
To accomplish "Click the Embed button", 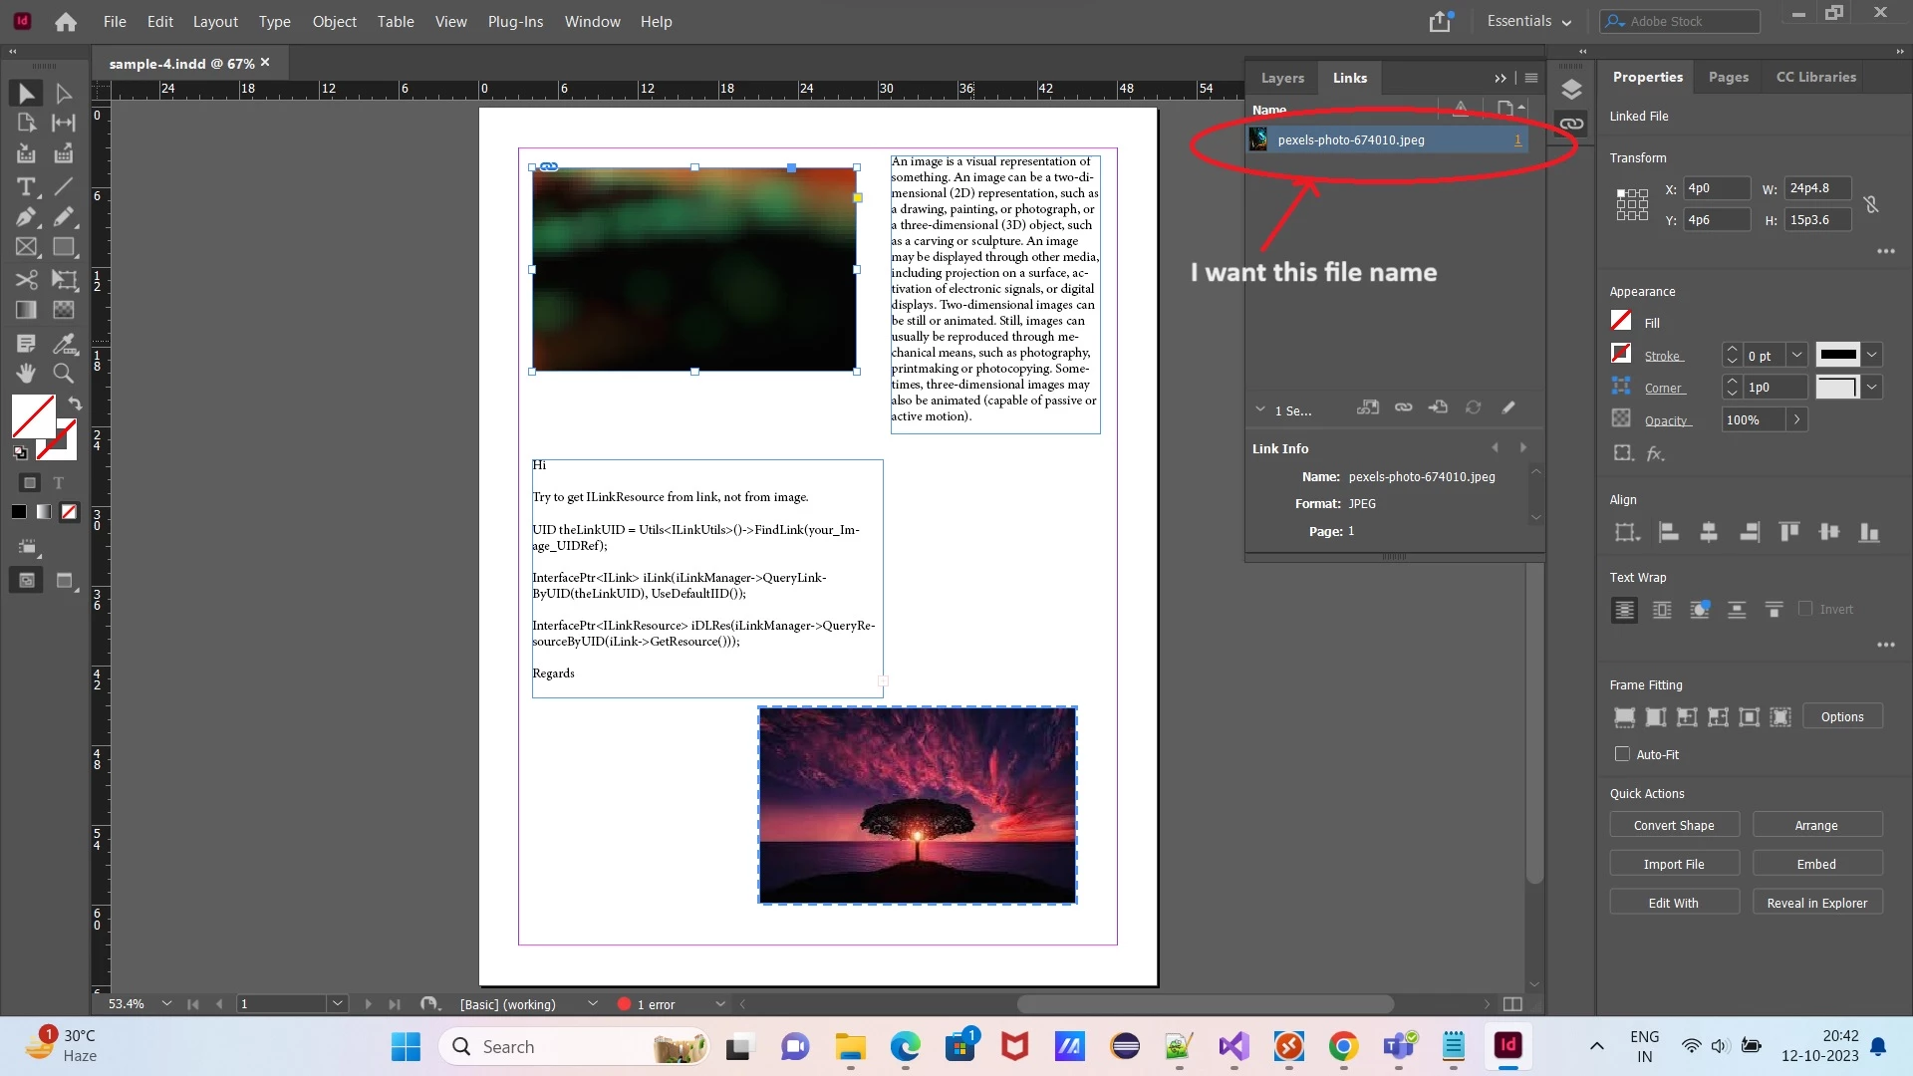I will coord(1816,864).
